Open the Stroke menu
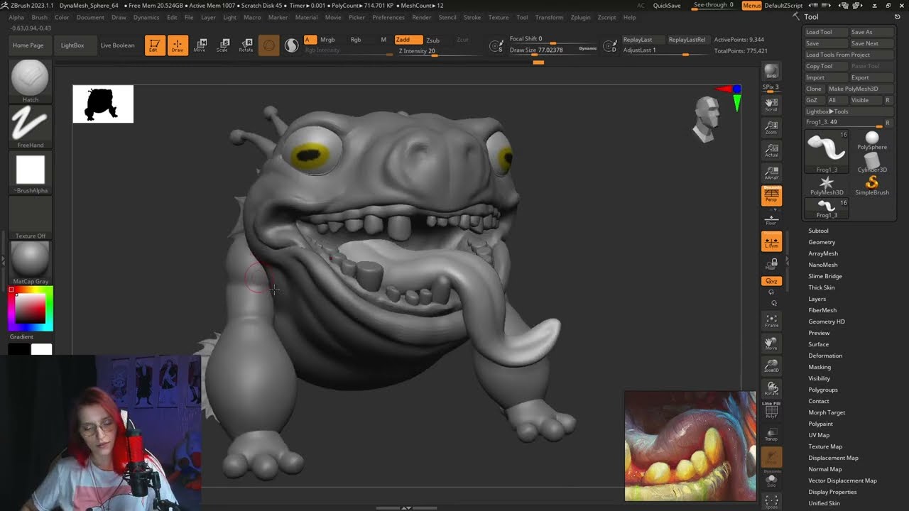The image size is (909, 511). pyautogui.click(x=472, y=17)
